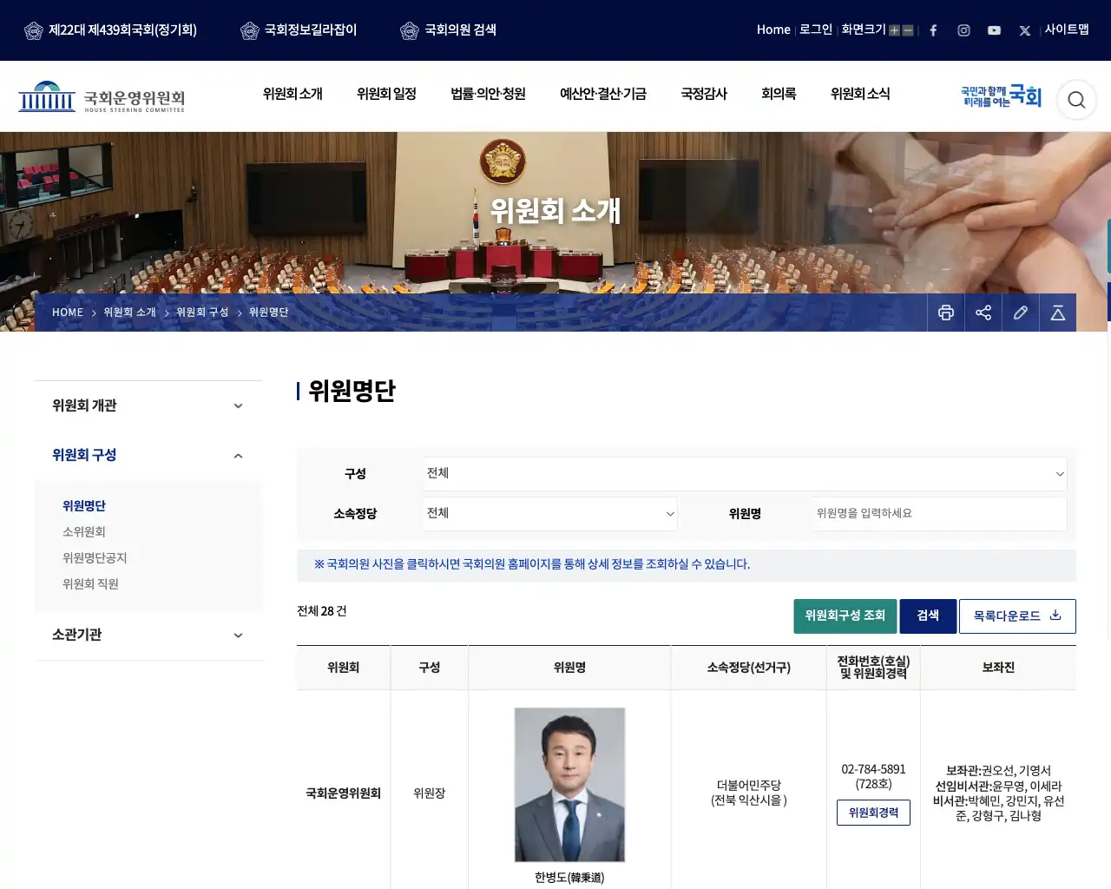
Task: Increase screen size with plus icon
Action: (x=894, y=30)
